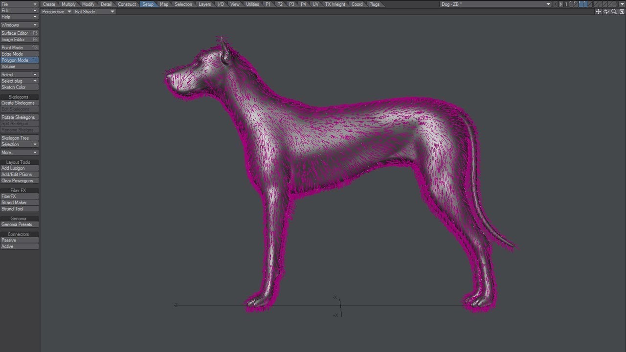Open the P3 tab
The height and width of the screenshot is (352, 626).
click(291, 4)
